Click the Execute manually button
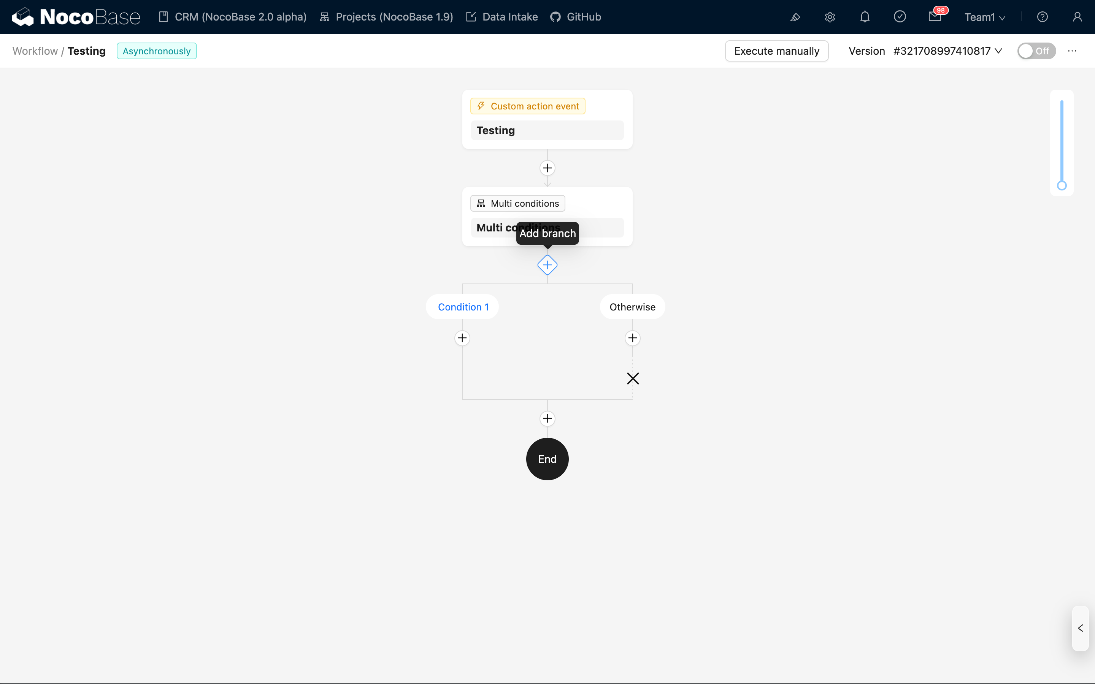1095x684 pixels. (776, 51)
